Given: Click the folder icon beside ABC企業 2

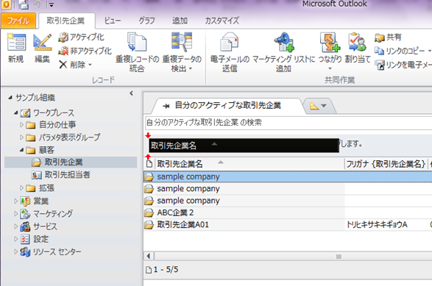Looking at the screenshot, I should 149,212.
